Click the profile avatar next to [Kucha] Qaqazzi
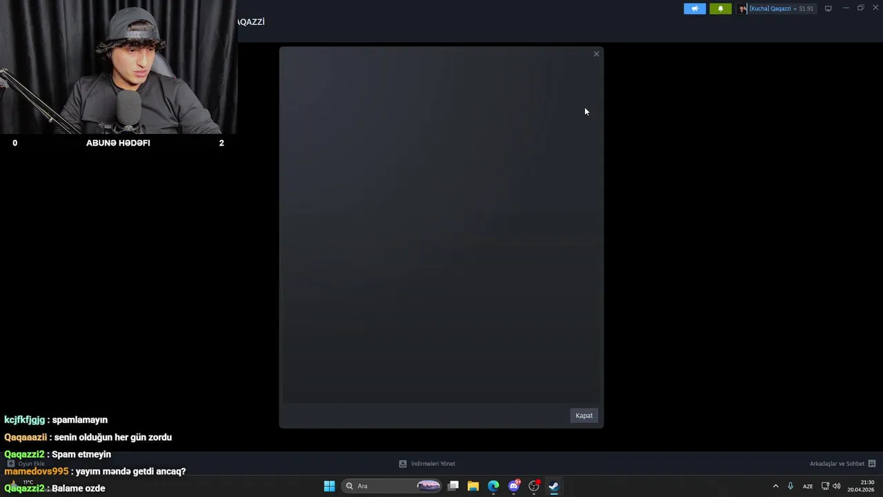Viewport: 883px width, 497px height. (742, 8)
